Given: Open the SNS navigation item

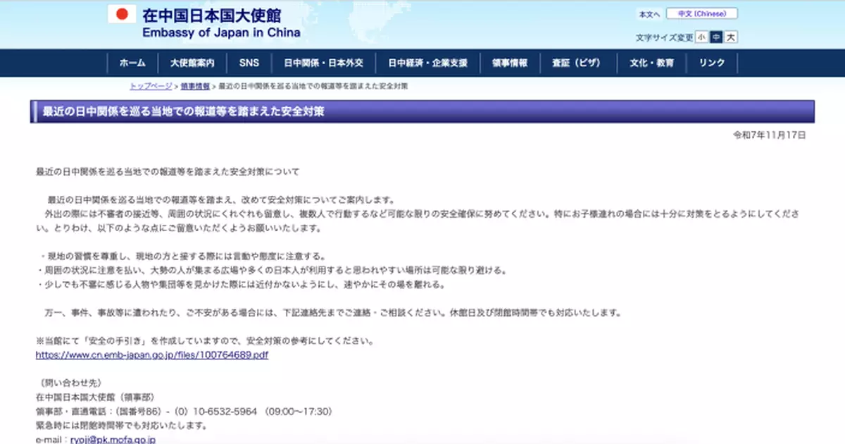Looking at the screenshot, I should coord(249,63).
